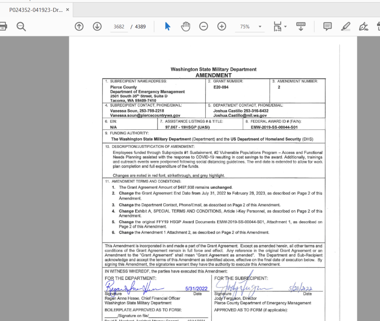Viewport: 380px width, 321px height.
Task: Expand the page fit options arrow
Action: pyautogui.click(x=285, y=27)
